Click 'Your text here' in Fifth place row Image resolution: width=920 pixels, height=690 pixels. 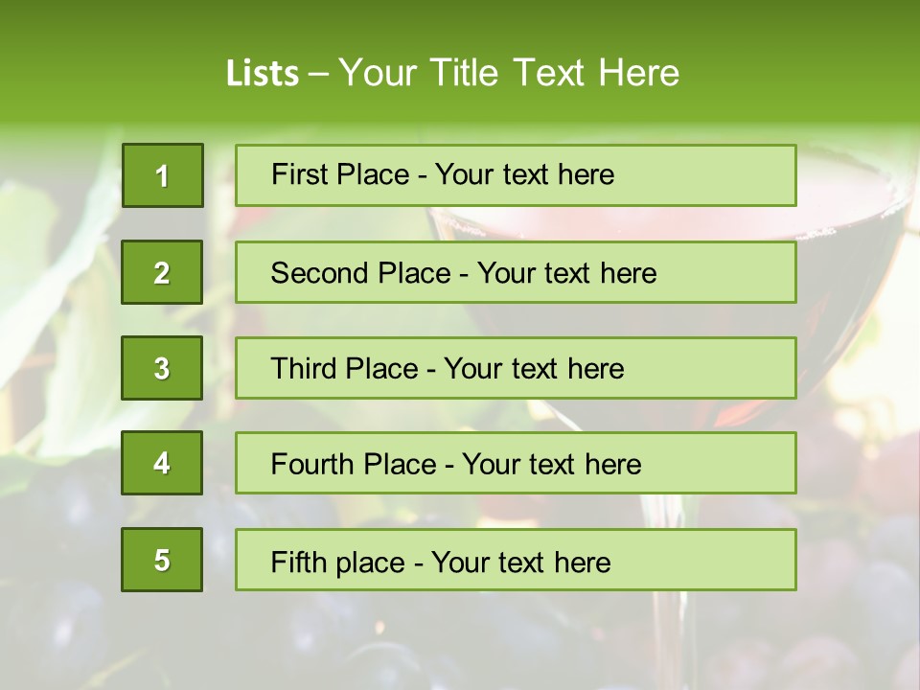click(x=520, y=562)
